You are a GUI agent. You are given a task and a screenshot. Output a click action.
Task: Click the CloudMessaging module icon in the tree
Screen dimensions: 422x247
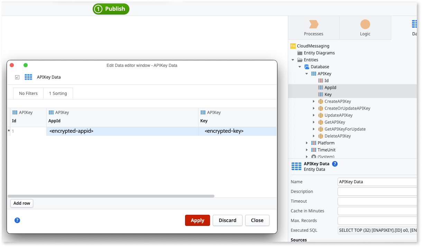(x=293, y=46)
